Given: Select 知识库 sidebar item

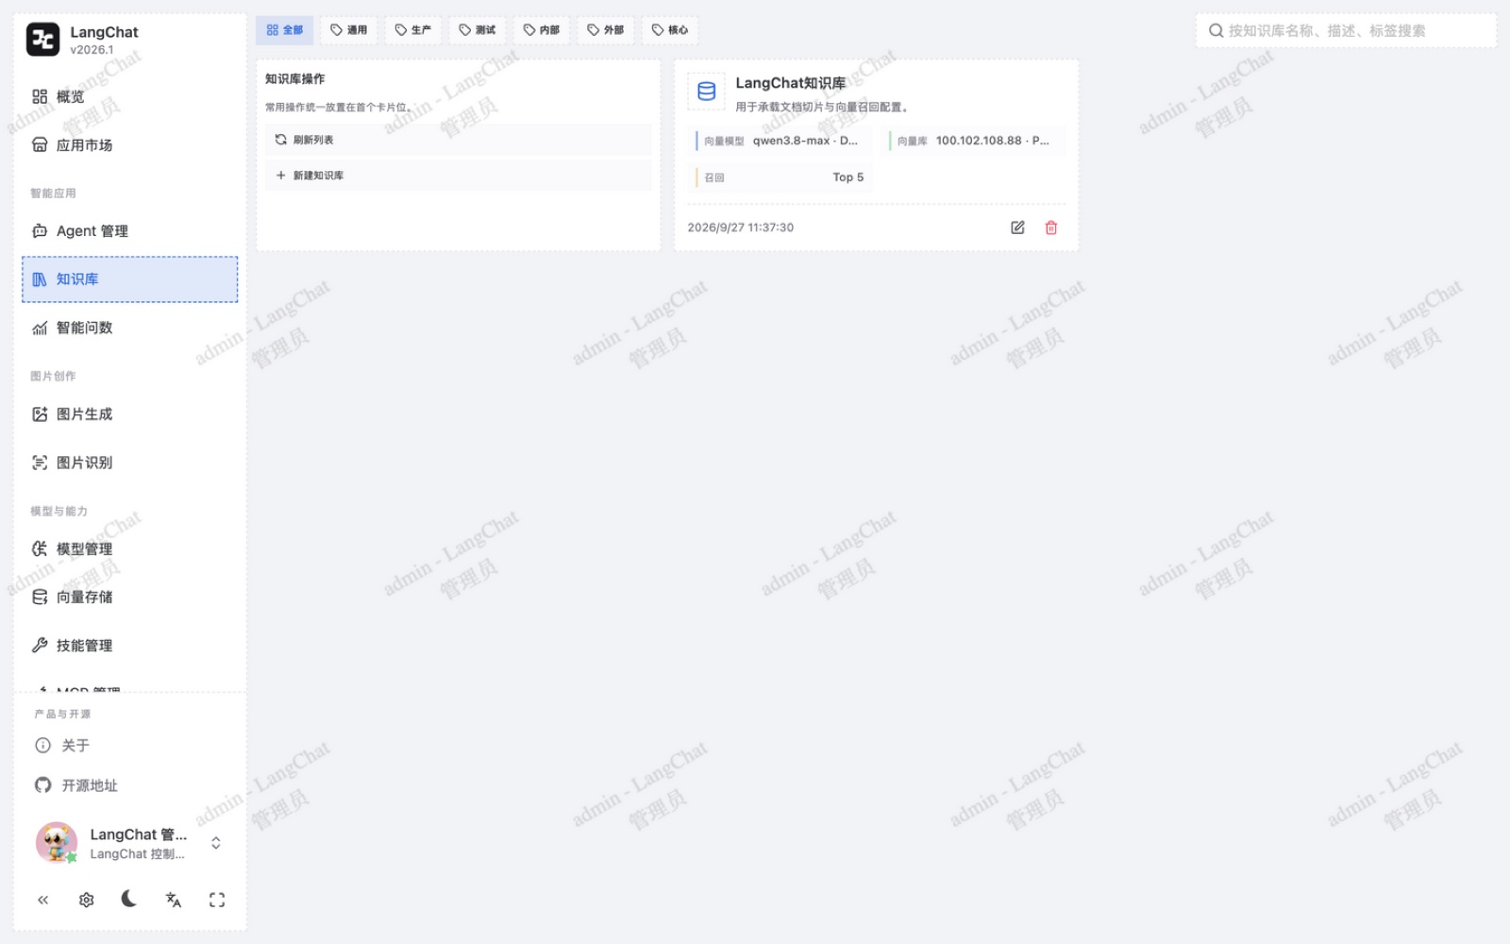Looking at the screenshot, I should click(129, 279).
